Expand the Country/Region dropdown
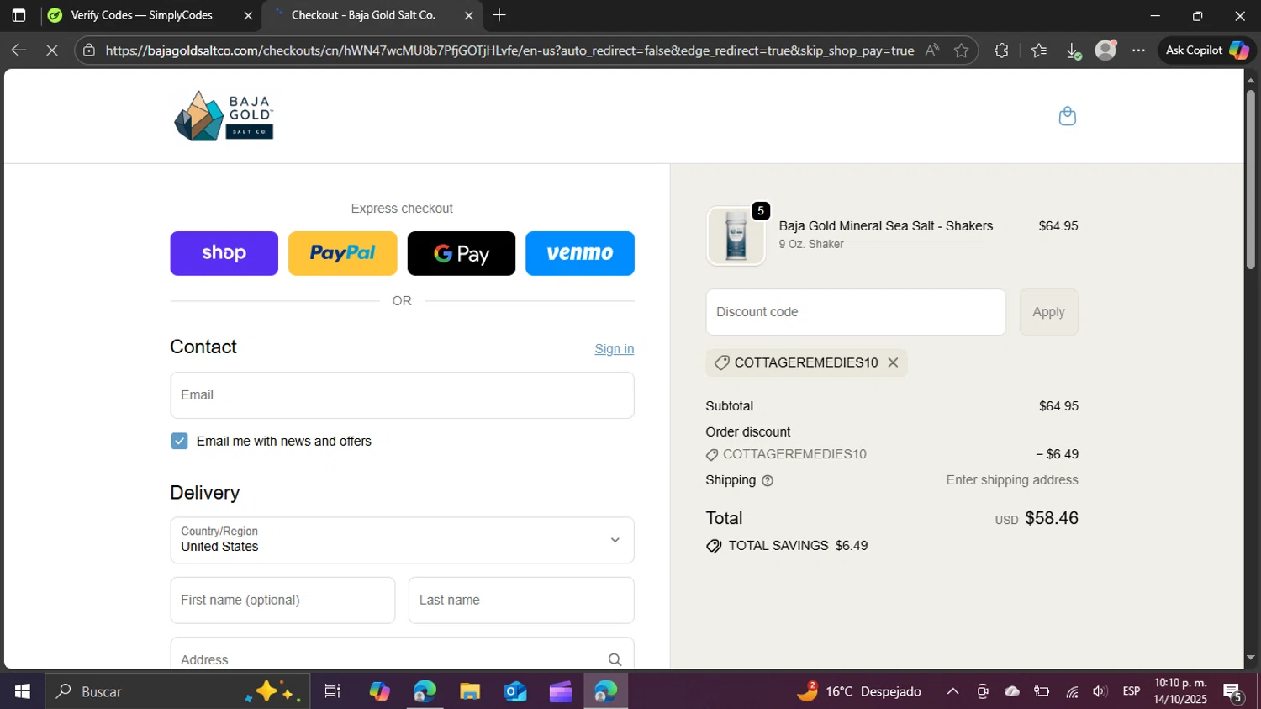The width and height of the screenshot is (1261, 709). pyautogui.click(x=402, y=540)
